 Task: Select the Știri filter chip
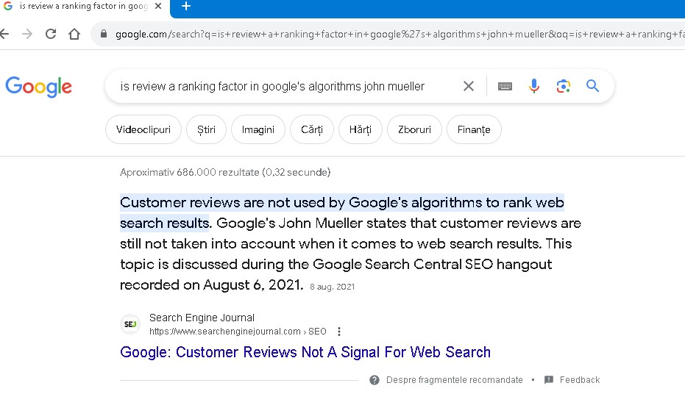click(x=206, y=129)
